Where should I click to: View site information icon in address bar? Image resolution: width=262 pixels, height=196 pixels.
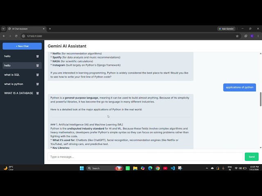(24, 36)
